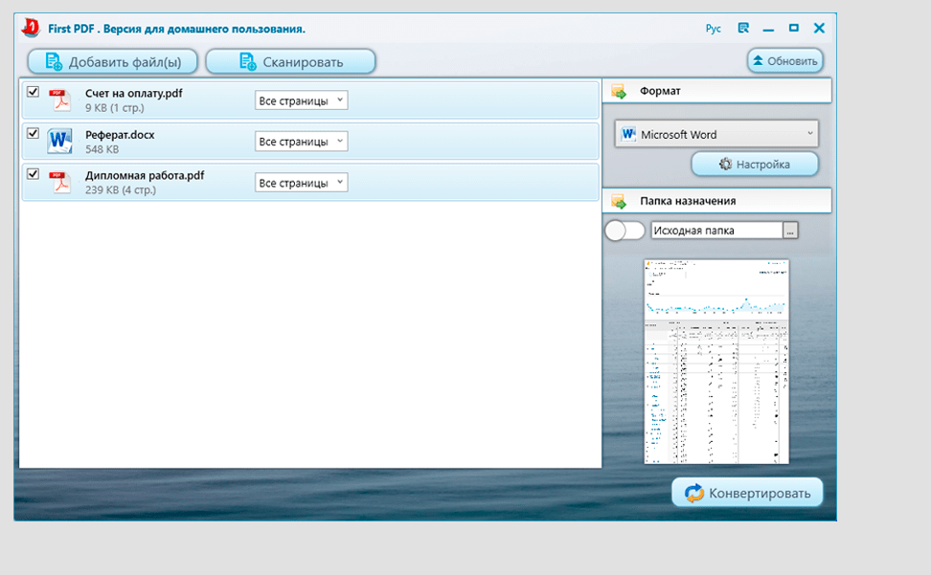Toggle the destination folder switch
Viewport: 931px width, 575px height.
tap(624, 231)
